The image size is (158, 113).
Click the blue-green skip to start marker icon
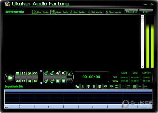(140, 87)
